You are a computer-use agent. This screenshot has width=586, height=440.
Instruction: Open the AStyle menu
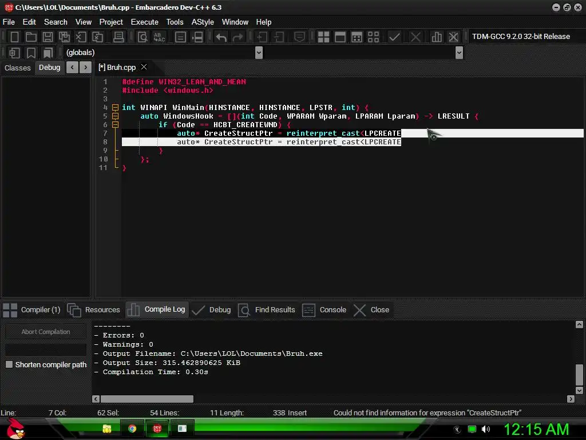click(203, 22)
